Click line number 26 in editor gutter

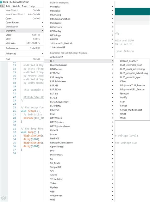[x=15, y=111]
